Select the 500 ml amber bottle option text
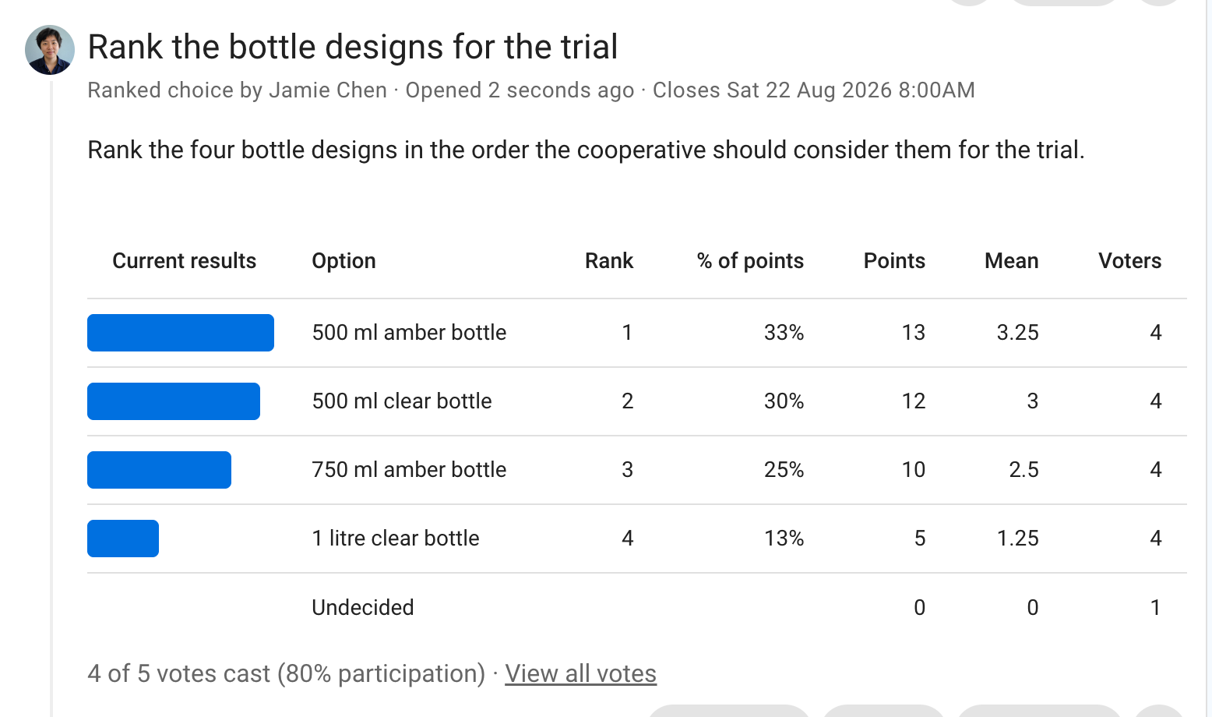This screenshot has width=1212, height=717. pos(409,333)
